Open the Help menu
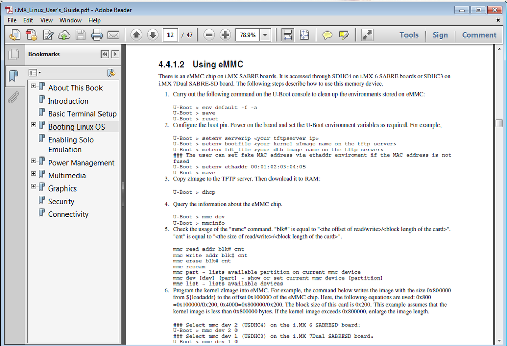This screenshot has width=507, height=346. click(x=94, y=20)
